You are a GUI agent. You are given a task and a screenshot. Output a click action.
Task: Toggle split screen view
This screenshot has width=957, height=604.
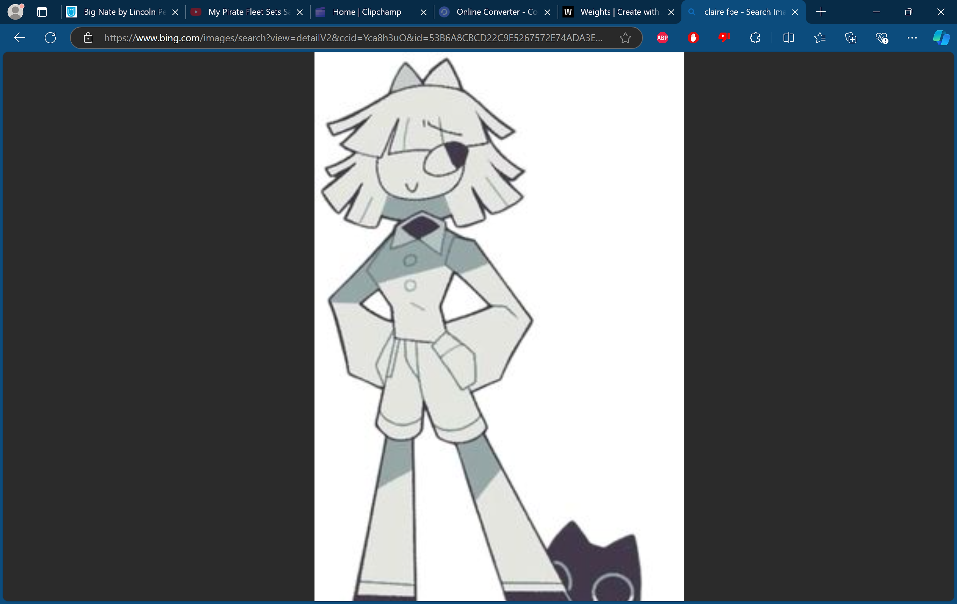click(x=788, y=38)
